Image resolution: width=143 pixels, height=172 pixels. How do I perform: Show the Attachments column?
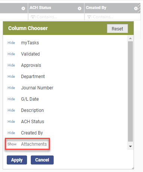click(x=12, y=144)
